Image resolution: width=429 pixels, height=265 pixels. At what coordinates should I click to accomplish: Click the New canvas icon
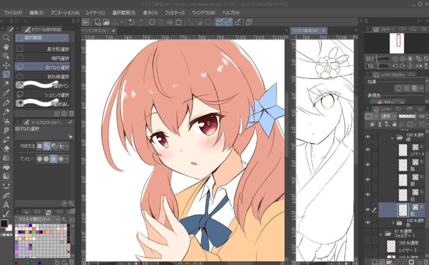click(97, 22)
